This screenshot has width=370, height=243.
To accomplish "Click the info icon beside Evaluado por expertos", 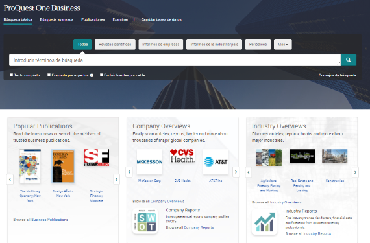I will (x=92, y=75).
